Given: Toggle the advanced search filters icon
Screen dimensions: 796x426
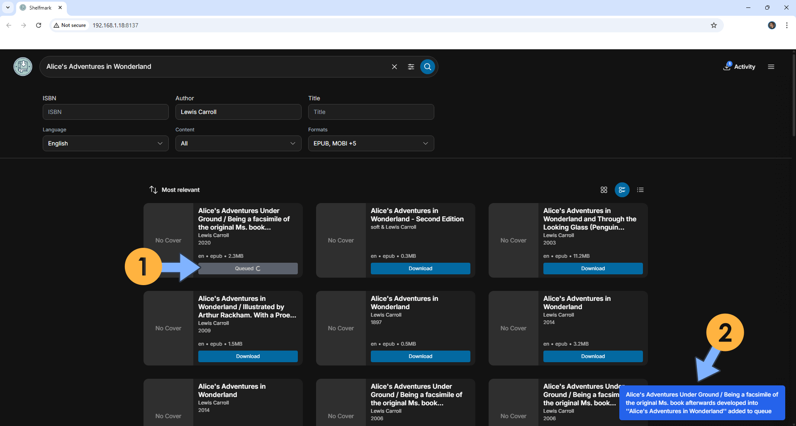Looking at the screenshot, I should point(411,67).
